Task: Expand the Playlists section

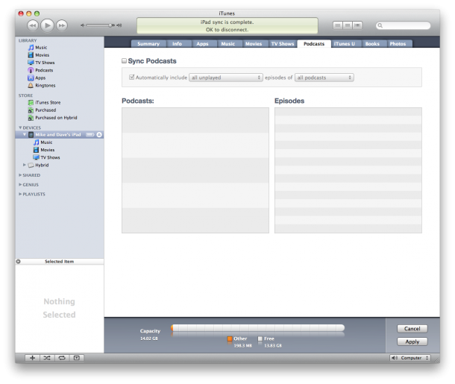Action: [20, 194]
